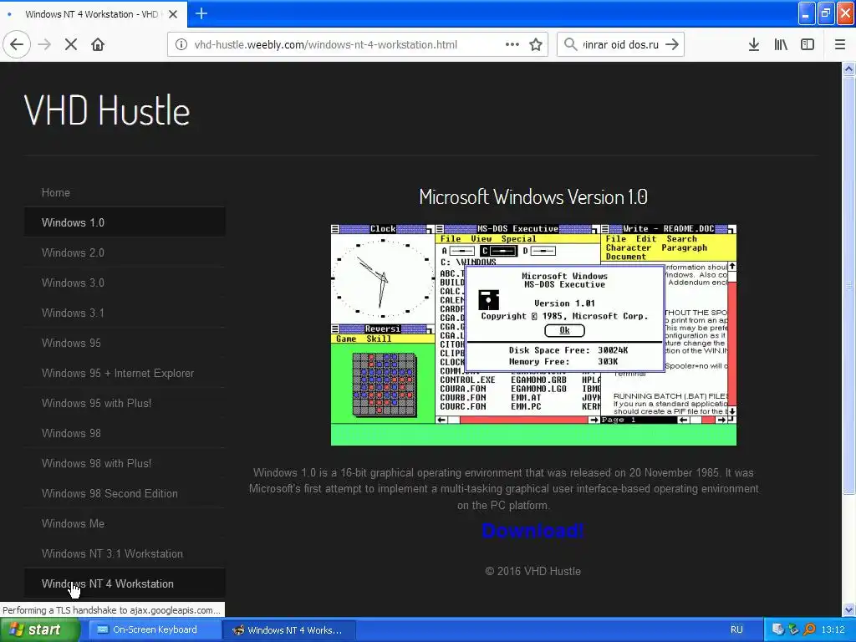Click the network connection tray icon
The image size is (856, 642).
coord(794,629)
